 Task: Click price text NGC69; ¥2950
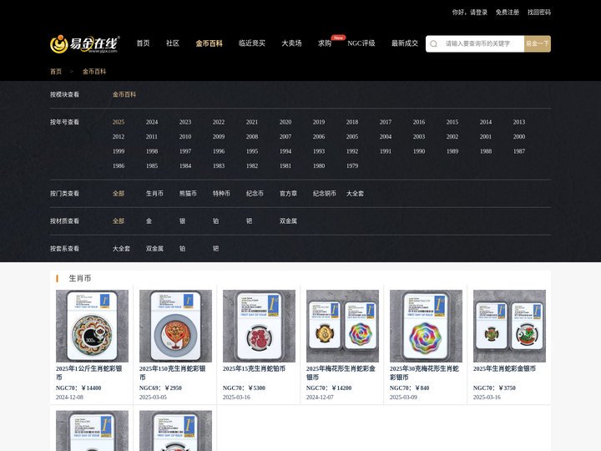click(x=160, y=388)
